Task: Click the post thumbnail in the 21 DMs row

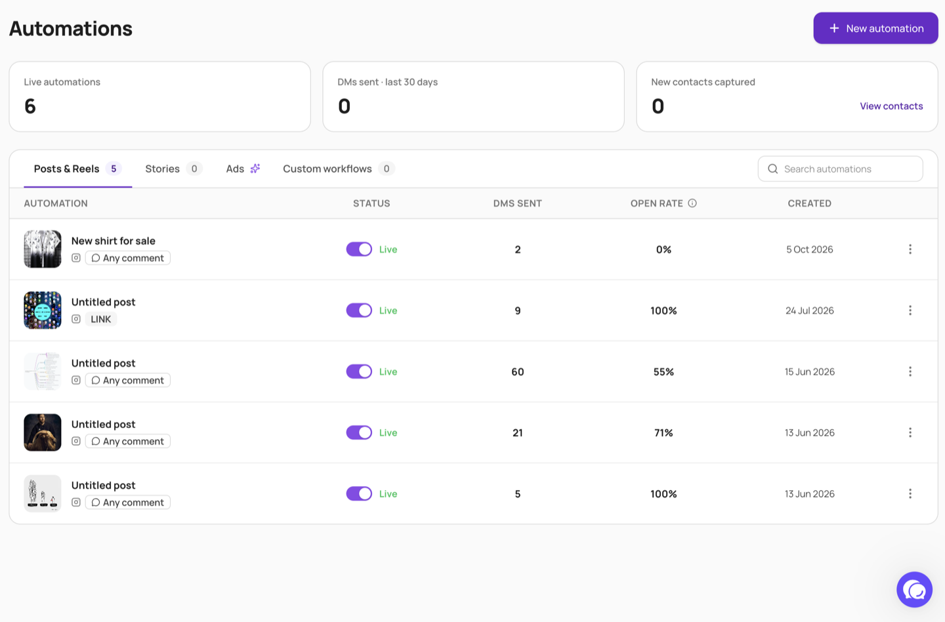Action: point(43,432)
